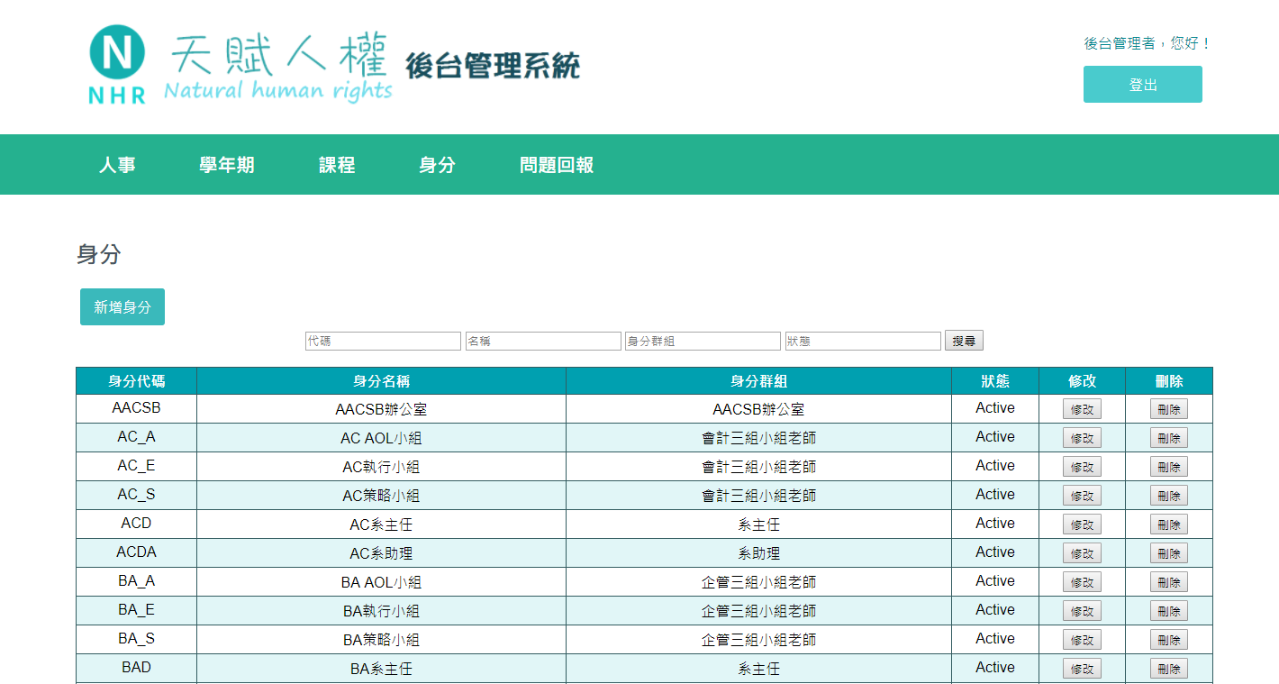Open the 問題回報 menu
Image resolution: width=1279 pixels, height=684 pixels.
click(x=557, y=165)
